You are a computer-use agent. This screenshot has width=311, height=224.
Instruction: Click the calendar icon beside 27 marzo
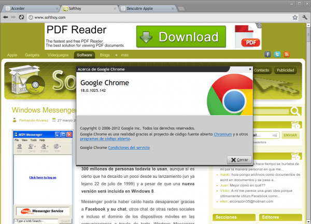coord(54,120)
